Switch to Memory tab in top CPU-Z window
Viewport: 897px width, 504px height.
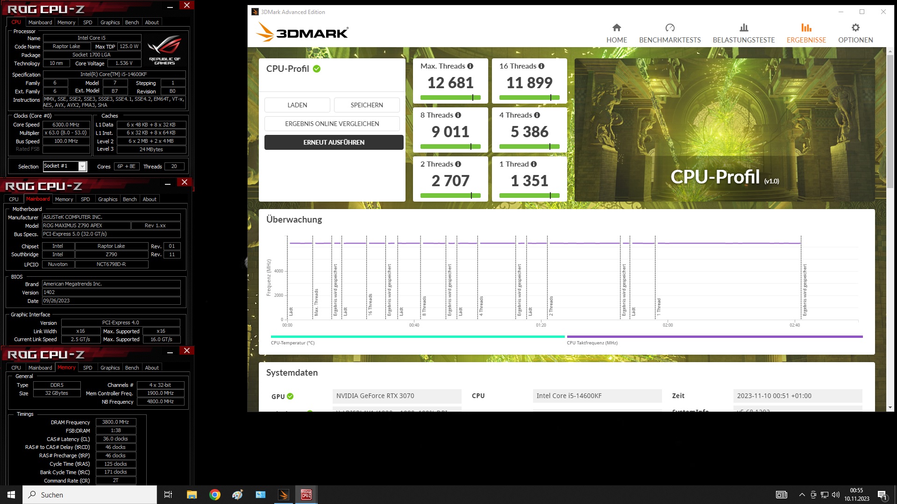pos(66,22)
